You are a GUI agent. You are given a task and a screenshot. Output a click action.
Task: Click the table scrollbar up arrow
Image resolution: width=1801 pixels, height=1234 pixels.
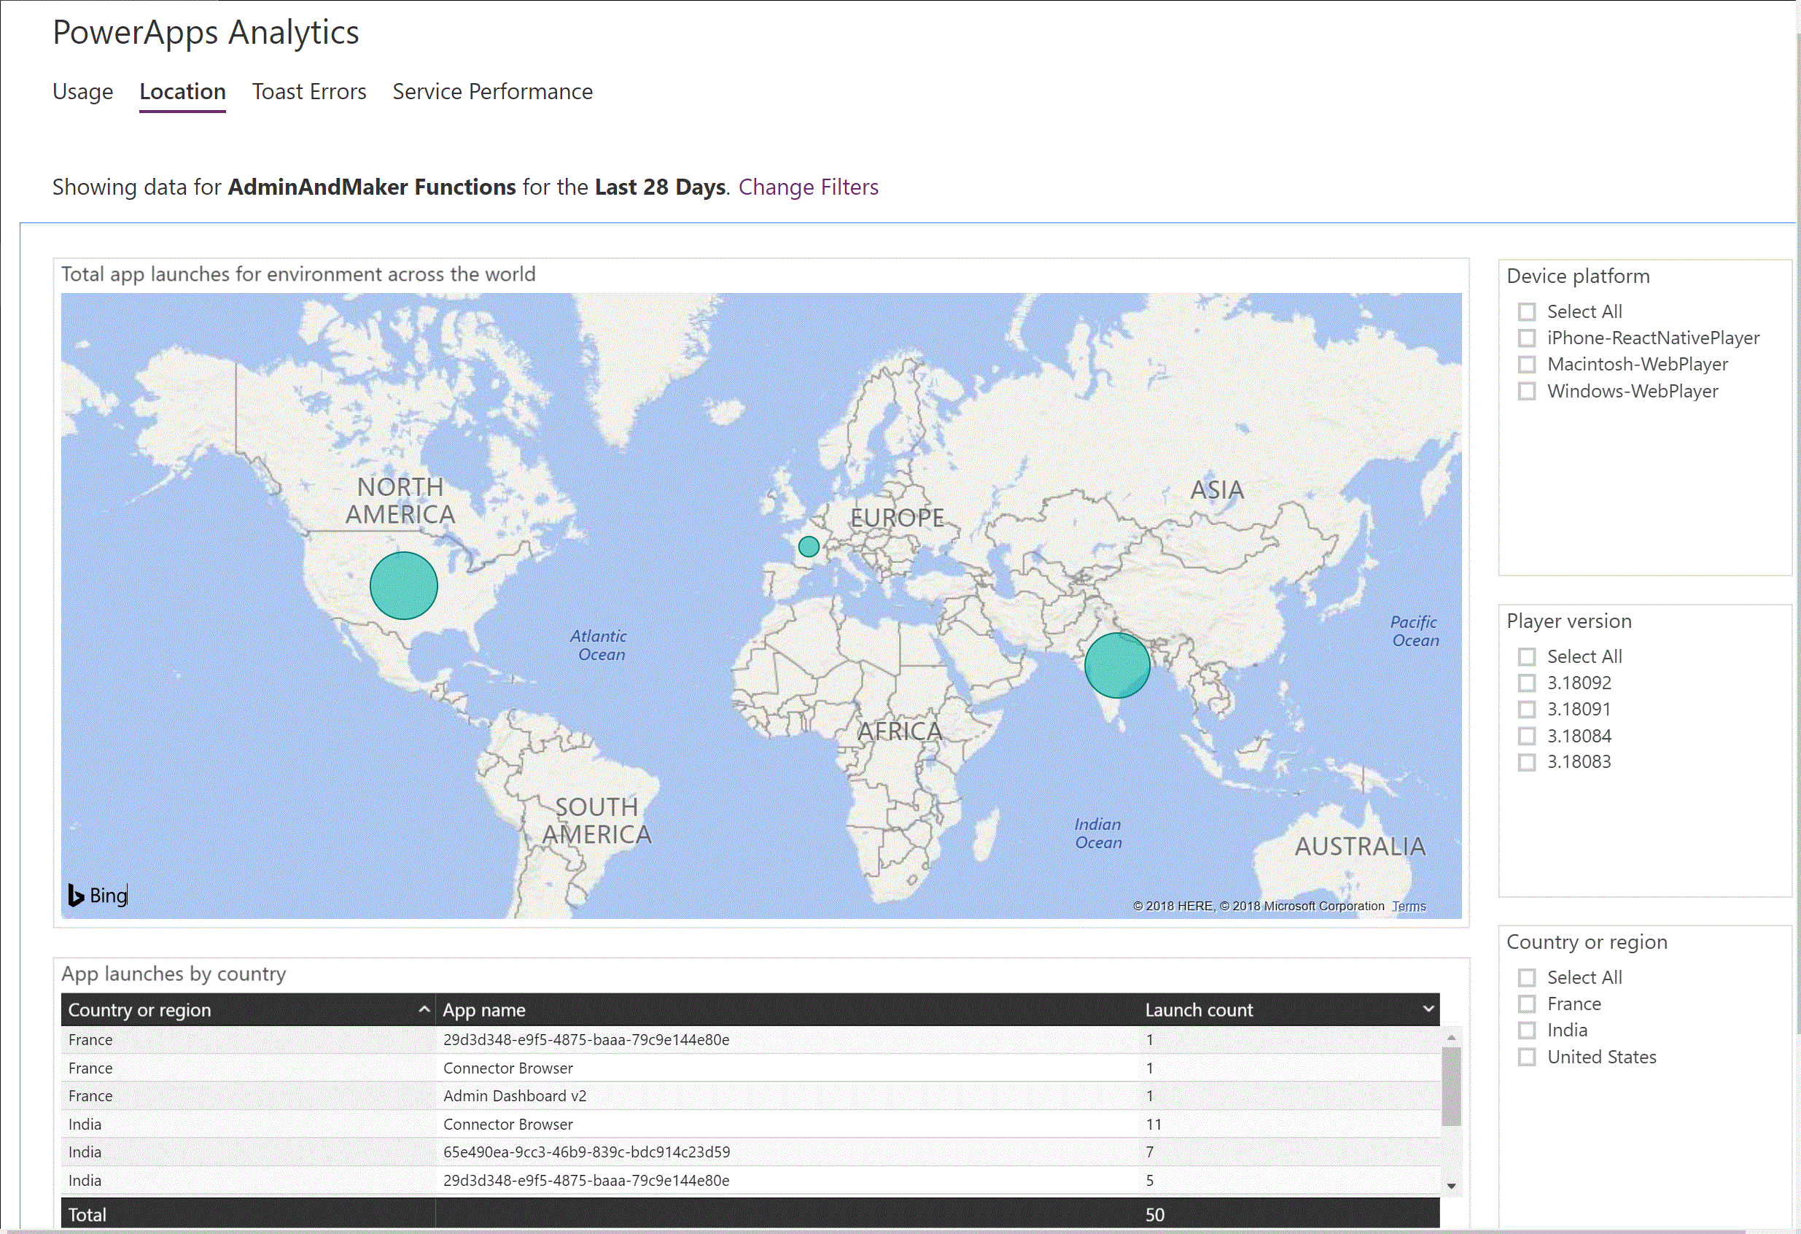(1451, 1037)
